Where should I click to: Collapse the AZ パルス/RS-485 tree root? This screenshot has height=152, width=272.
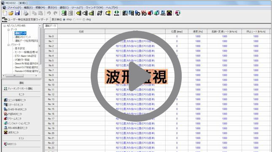tap(5, 26)
